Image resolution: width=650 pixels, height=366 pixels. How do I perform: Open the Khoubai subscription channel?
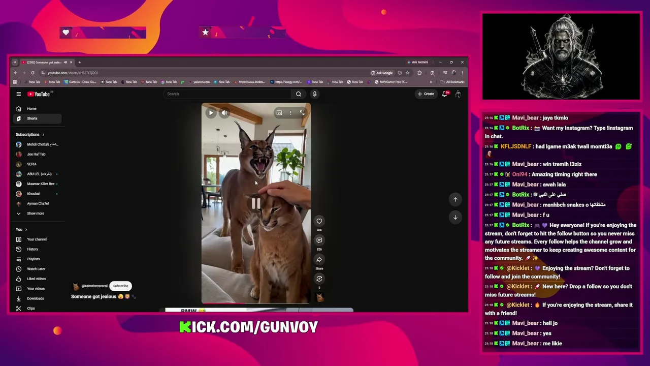tap(37, 194)
